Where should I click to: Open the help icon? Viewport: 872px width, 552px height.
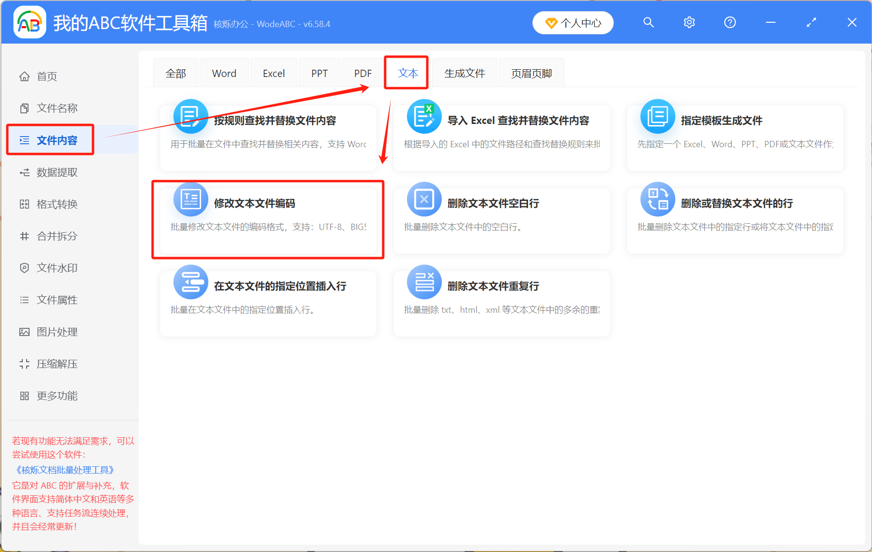pos(730,22)
